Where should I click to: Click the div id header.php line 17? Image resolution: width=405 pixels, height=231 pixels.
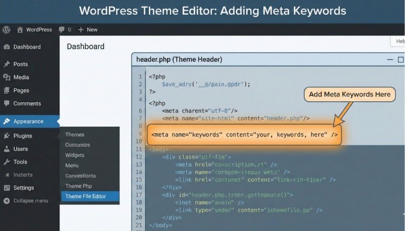click(227, 195)
